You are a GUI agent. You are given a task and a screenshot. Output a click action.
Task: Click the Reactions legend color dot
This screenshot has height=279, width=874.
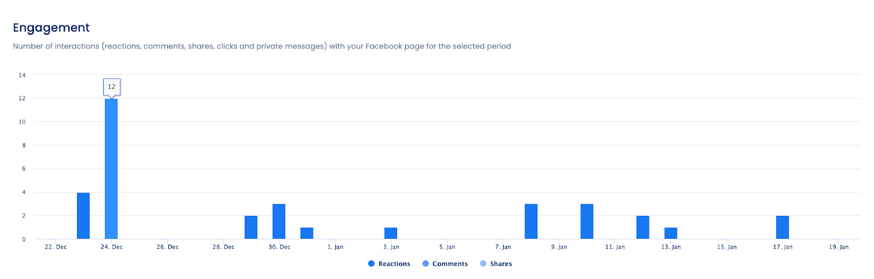point(371,264)
